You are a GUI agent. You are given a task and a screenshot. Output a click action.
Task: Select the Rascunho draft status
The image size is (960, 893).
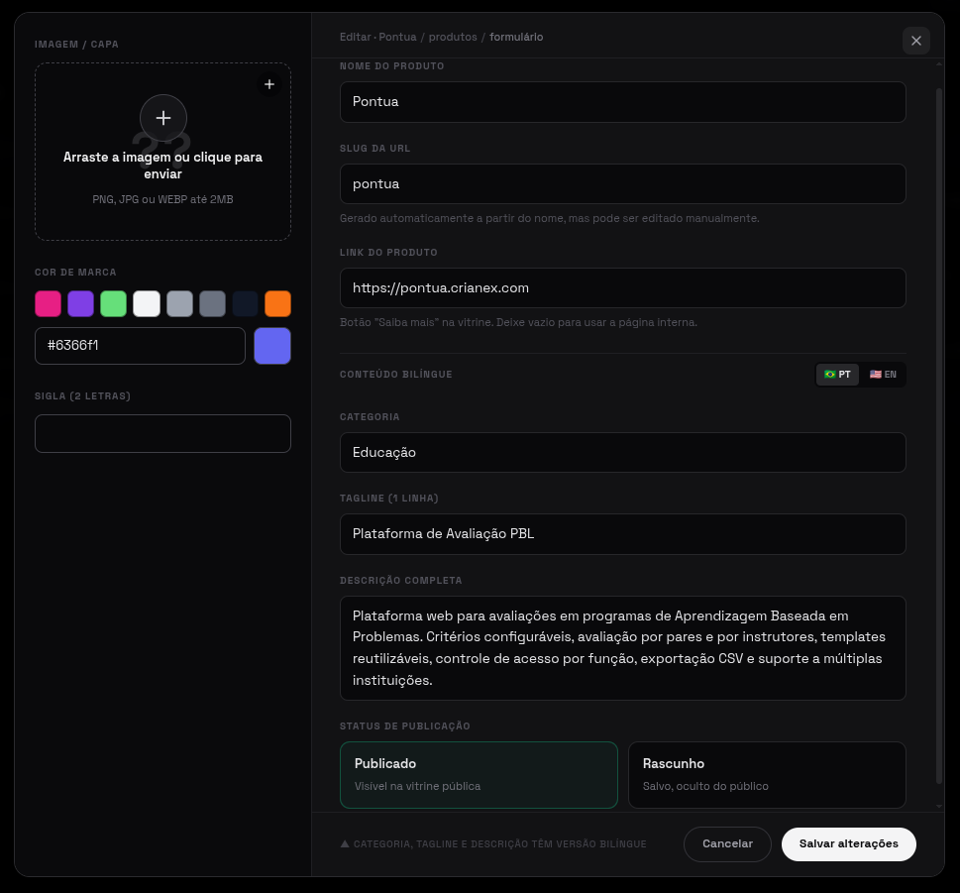coord(767,775)
